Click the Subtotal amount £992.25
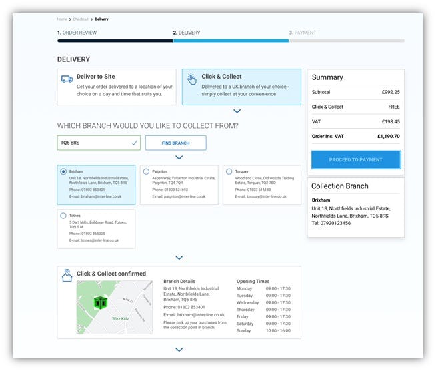 [391, 92]
